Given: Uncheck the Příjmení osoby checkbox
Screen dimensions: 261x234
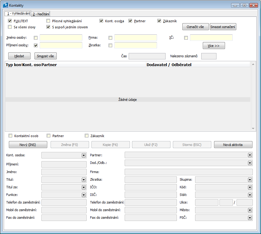Looking at the screenshot, I should (x=36, y=45).
